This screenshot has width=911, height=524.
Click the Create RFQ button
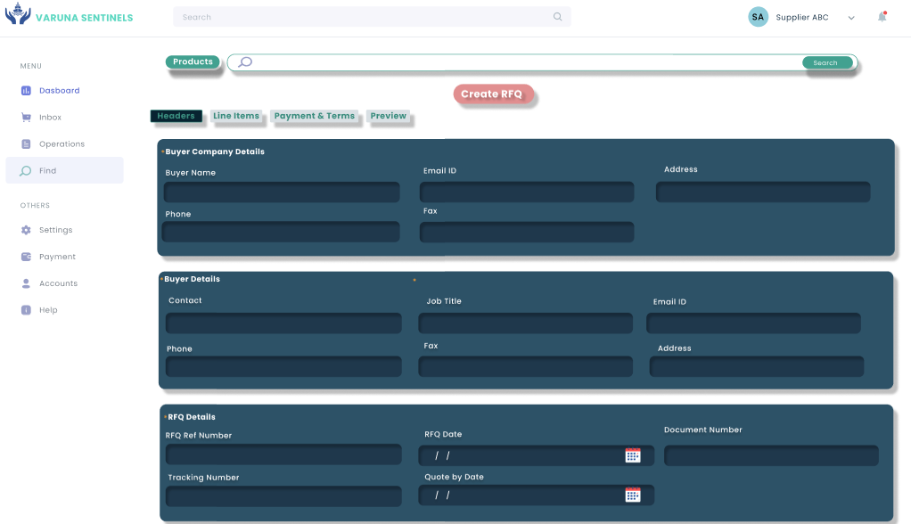tap(492, 94)
